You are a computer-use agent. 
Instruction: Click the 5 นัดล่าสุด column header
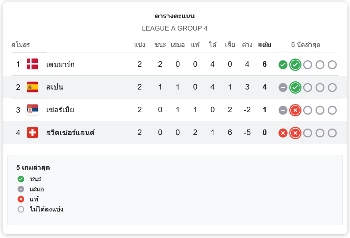tap(306, 45)
